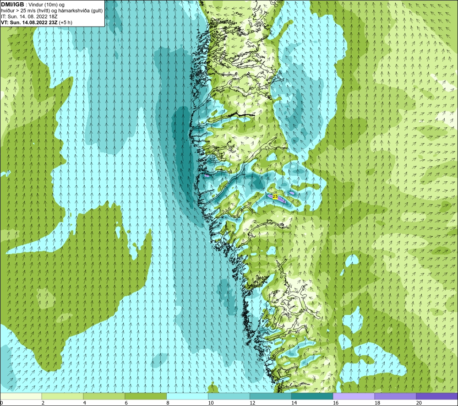Click the legend scale label '2'
Image resolution: width=458 pixels, height=406 pixels.
click(x=43, y=403)
